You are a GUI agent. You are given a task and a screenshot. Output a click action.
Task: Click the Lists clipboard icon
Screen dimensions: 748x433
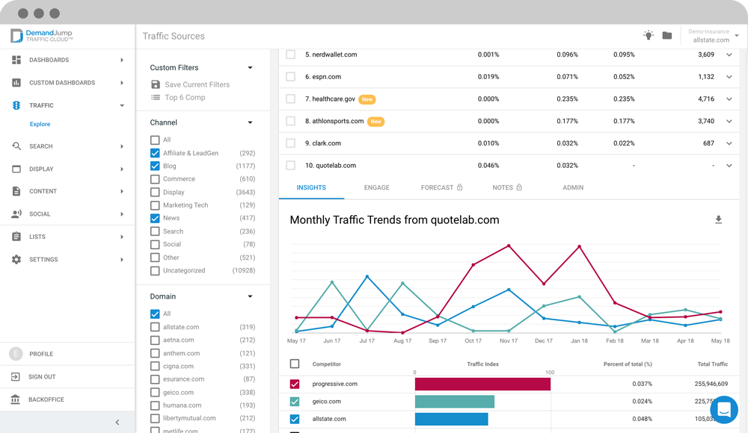tap(16, 236)
